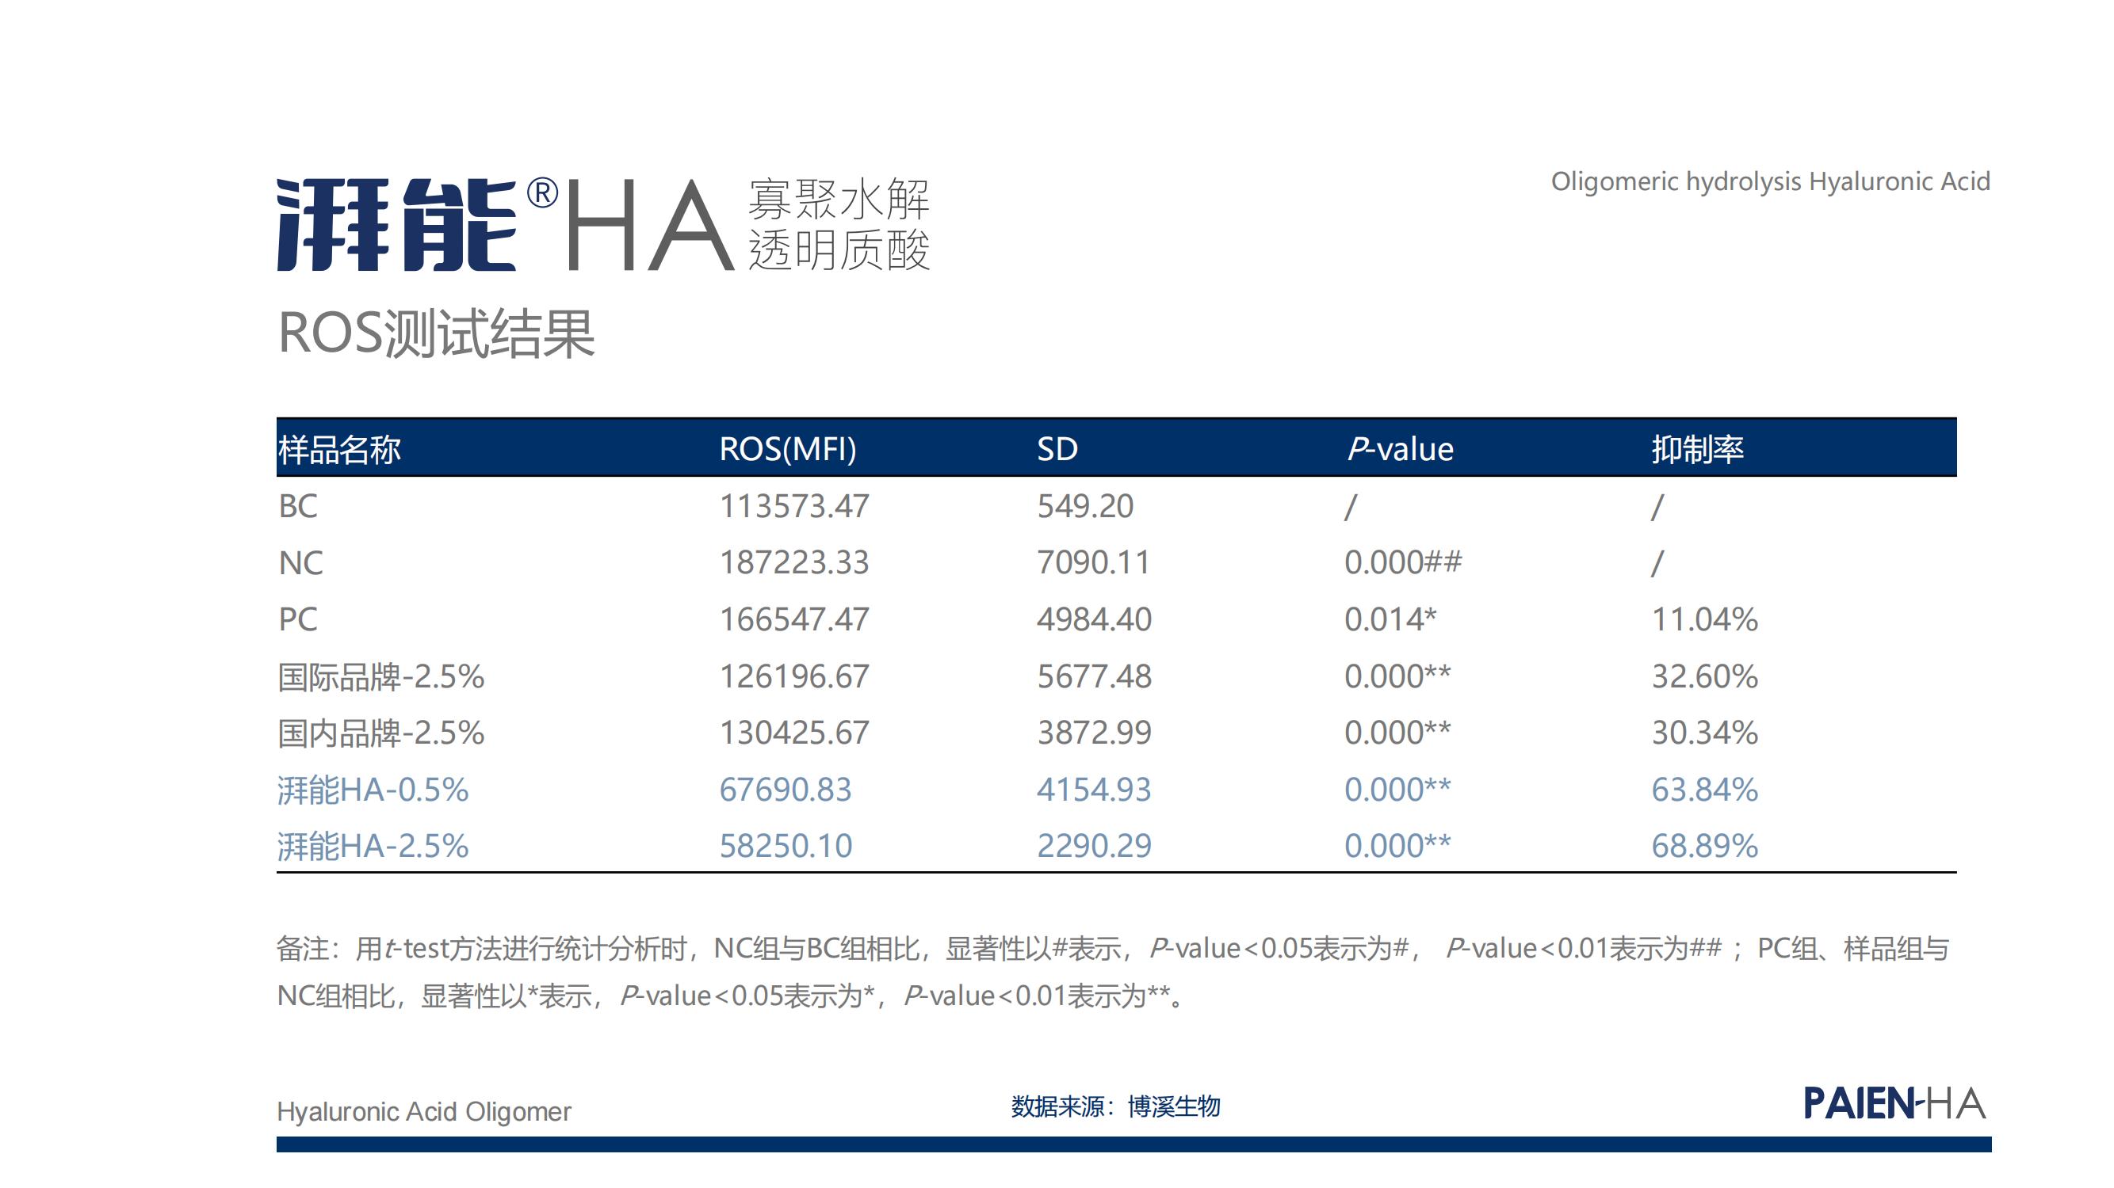
Task: Select the row label 湃能HA-0.5%
Action: coord(373,790)
